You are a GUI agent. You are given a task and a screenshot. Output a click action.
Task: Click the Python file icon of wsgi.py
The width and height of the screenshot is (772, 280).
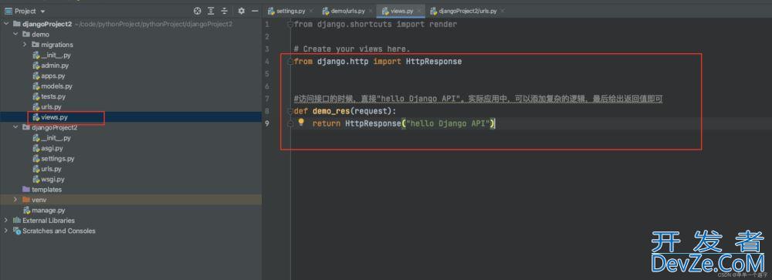tap(36, 179)
